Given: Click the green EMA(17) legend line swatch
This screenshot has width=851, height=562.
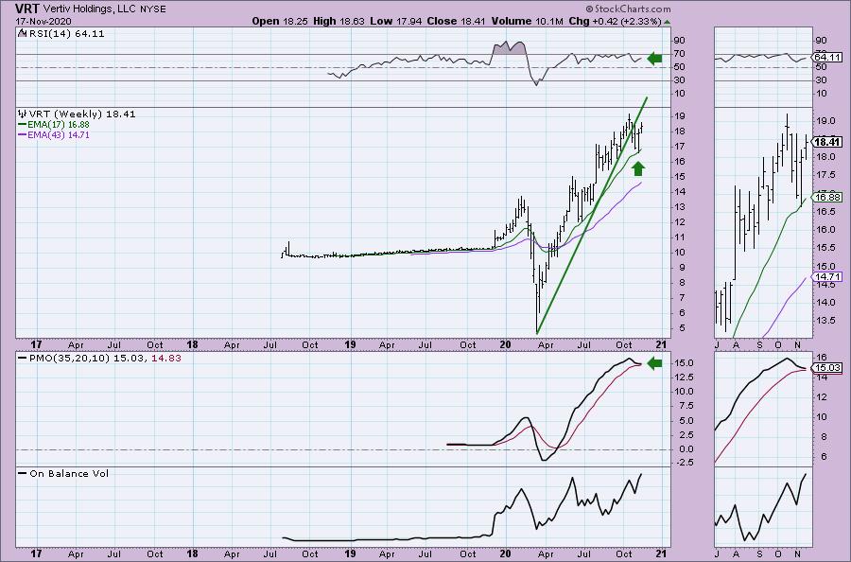Looking at the screenshot, I should pos(22,125).
